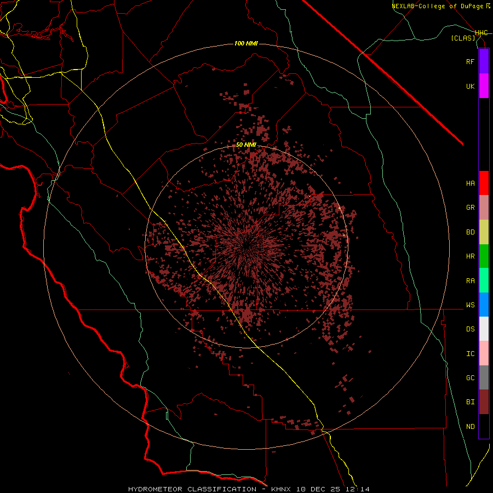
Task: Click the KHNX radar site identifier
Action: click(x=282, y=489)
